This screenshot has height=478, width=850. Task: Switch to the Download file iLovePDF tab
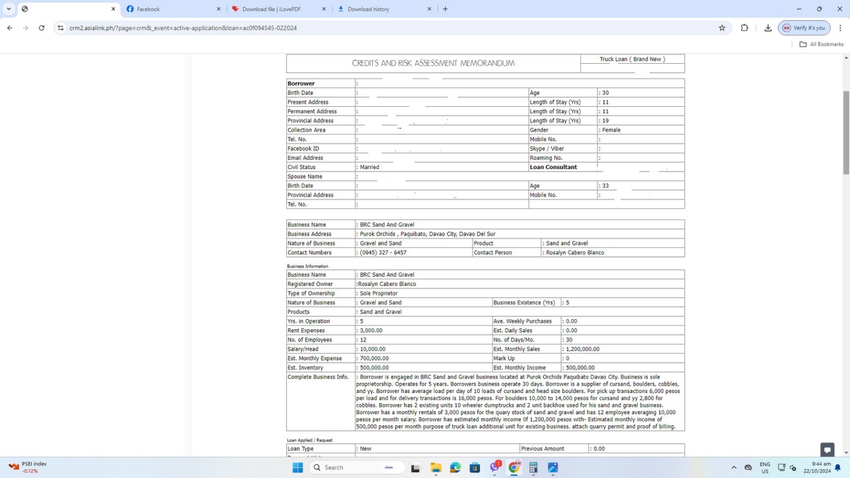[279, 9]
